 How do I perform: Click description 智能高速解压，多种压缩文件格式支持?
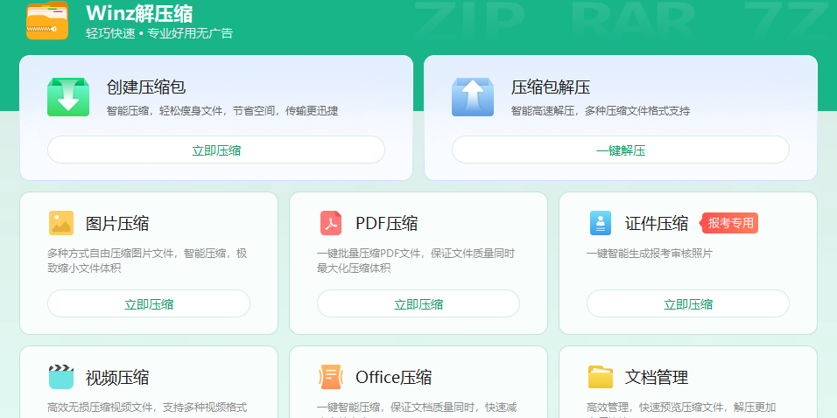click(x=601, y=111)
